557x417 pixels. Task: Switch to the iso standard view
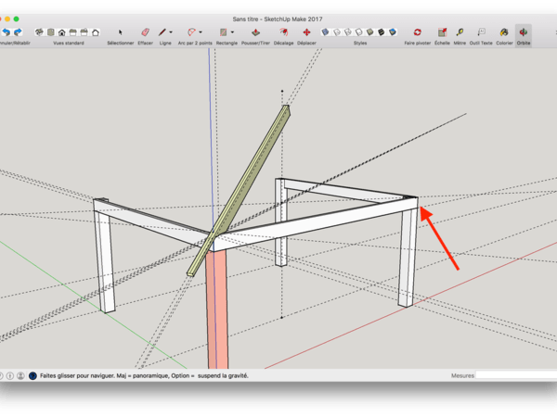39,32
